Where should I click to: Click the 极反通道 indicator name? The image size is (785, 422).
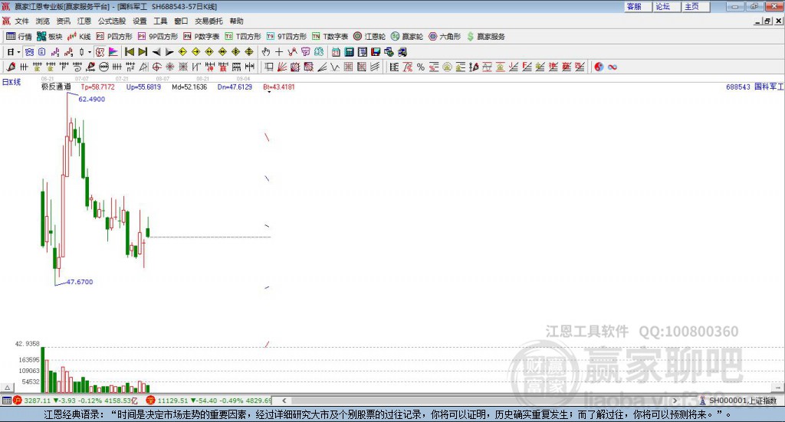point(56,87)
